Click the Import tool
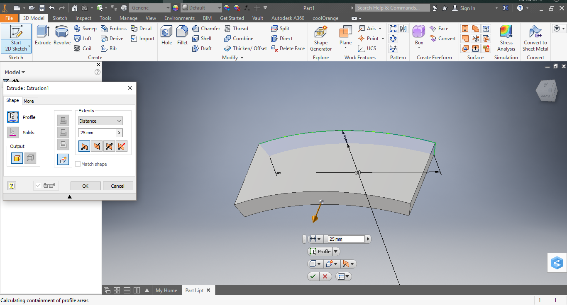567x305 pixels. 142,39
